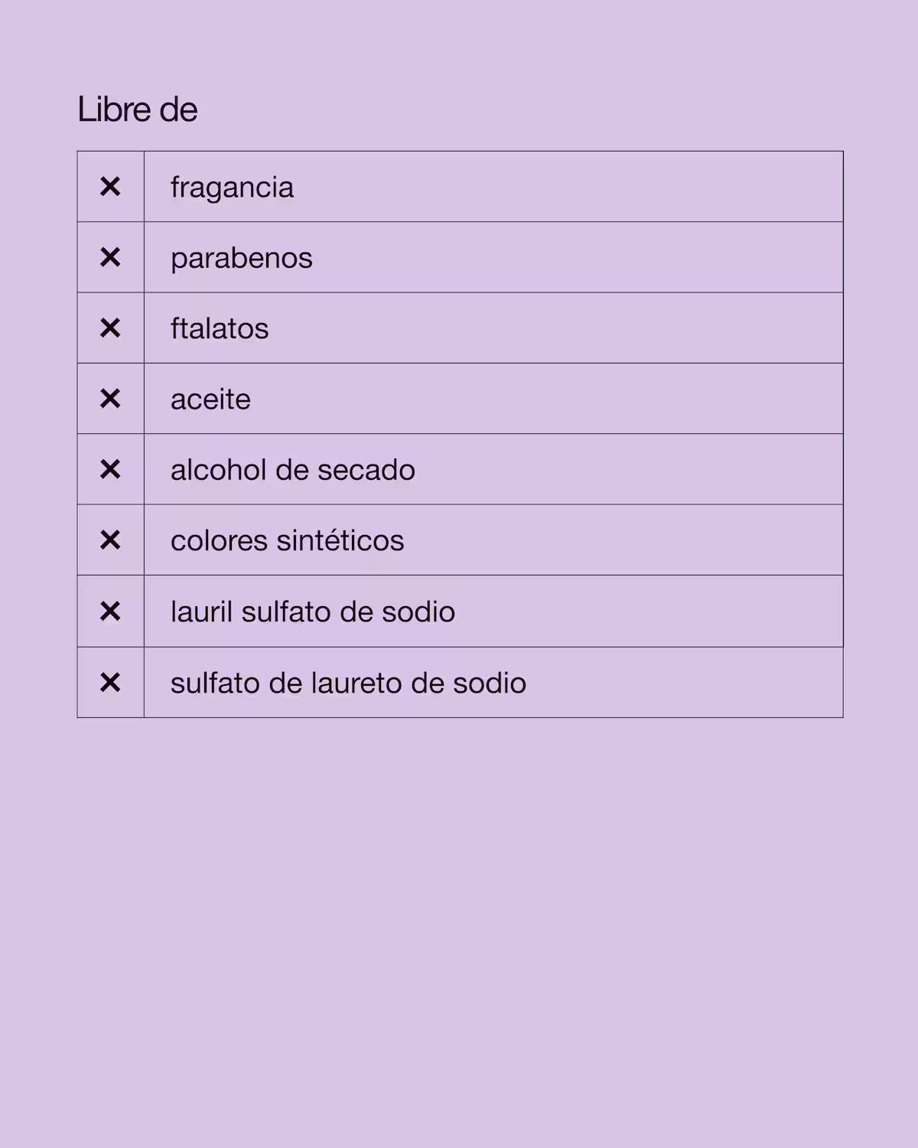Click the word "lauril" in the table
Viewport: 918px width, 1148px height.
coord(201,612)
